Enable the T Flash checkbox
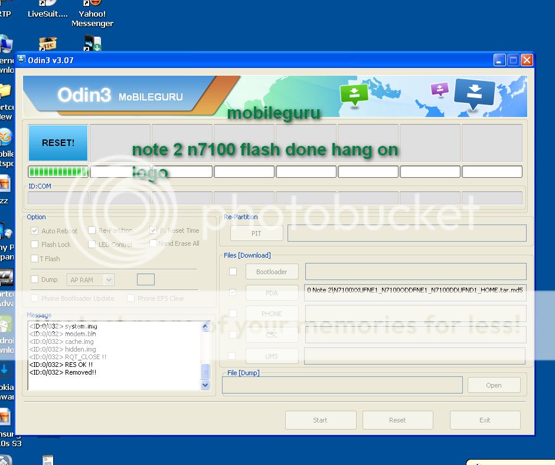 pos(34,259)
